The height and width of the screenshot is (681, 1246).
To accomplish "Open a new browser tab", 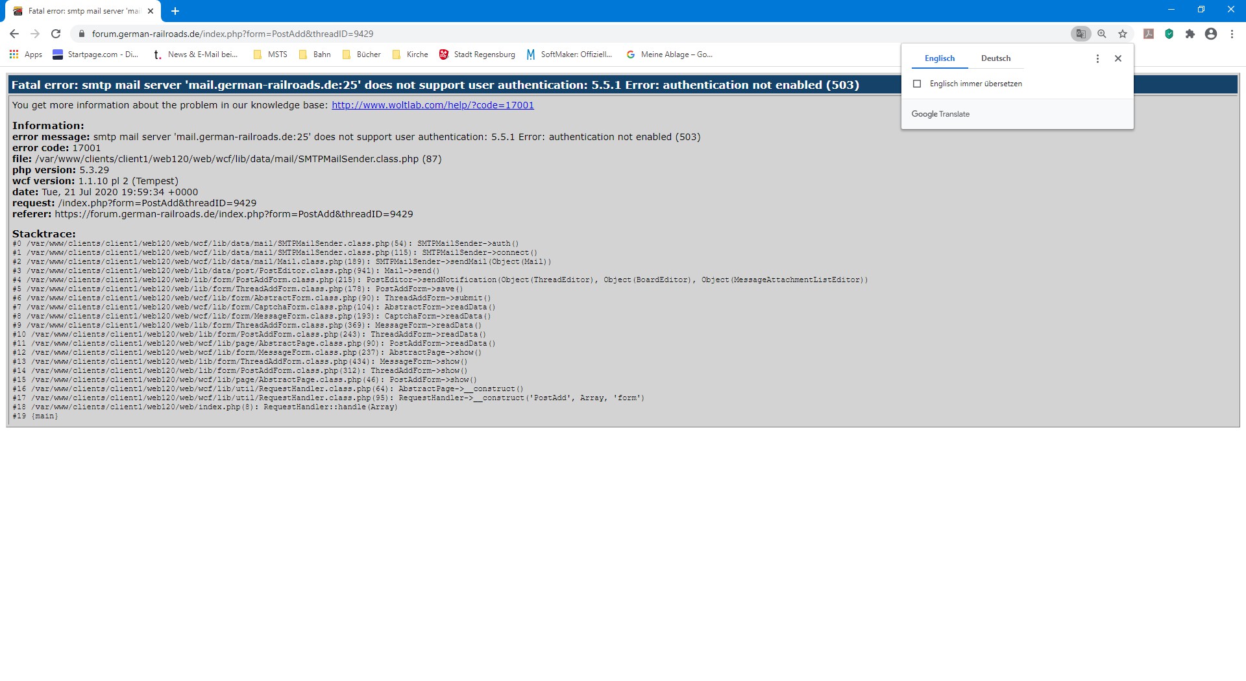I will pyautogui.click(x=175, y=11).
